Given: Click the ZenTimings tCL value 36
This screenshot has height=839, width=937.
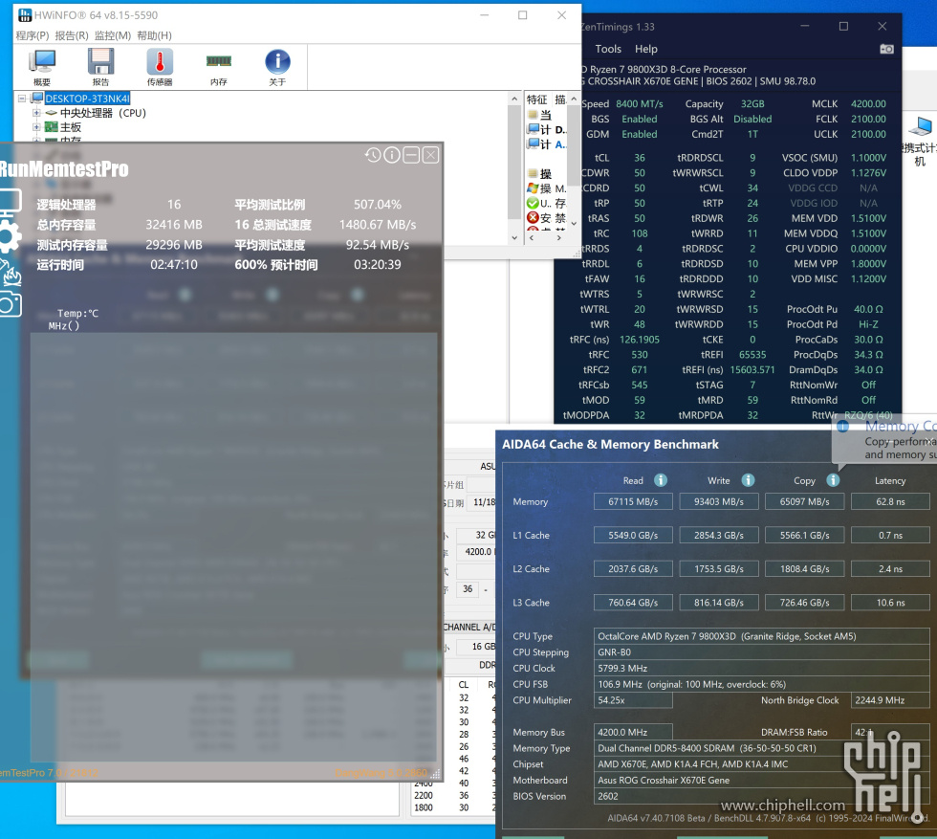Looking at the screenshot, I should tap(640, 158).
